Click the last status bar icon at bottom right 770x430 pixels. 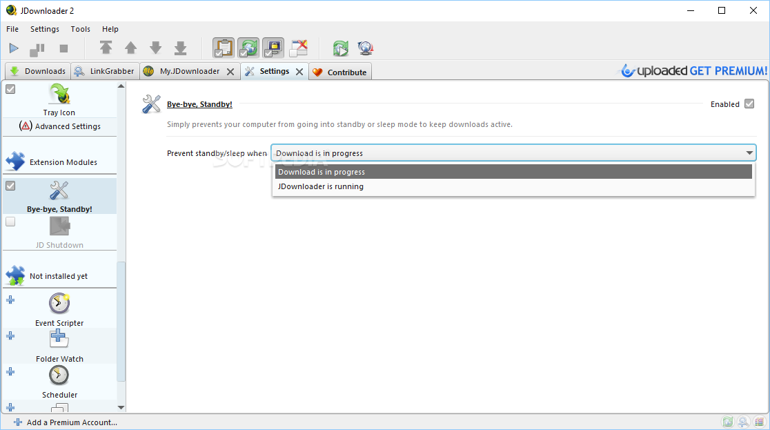tap(759, 422)
